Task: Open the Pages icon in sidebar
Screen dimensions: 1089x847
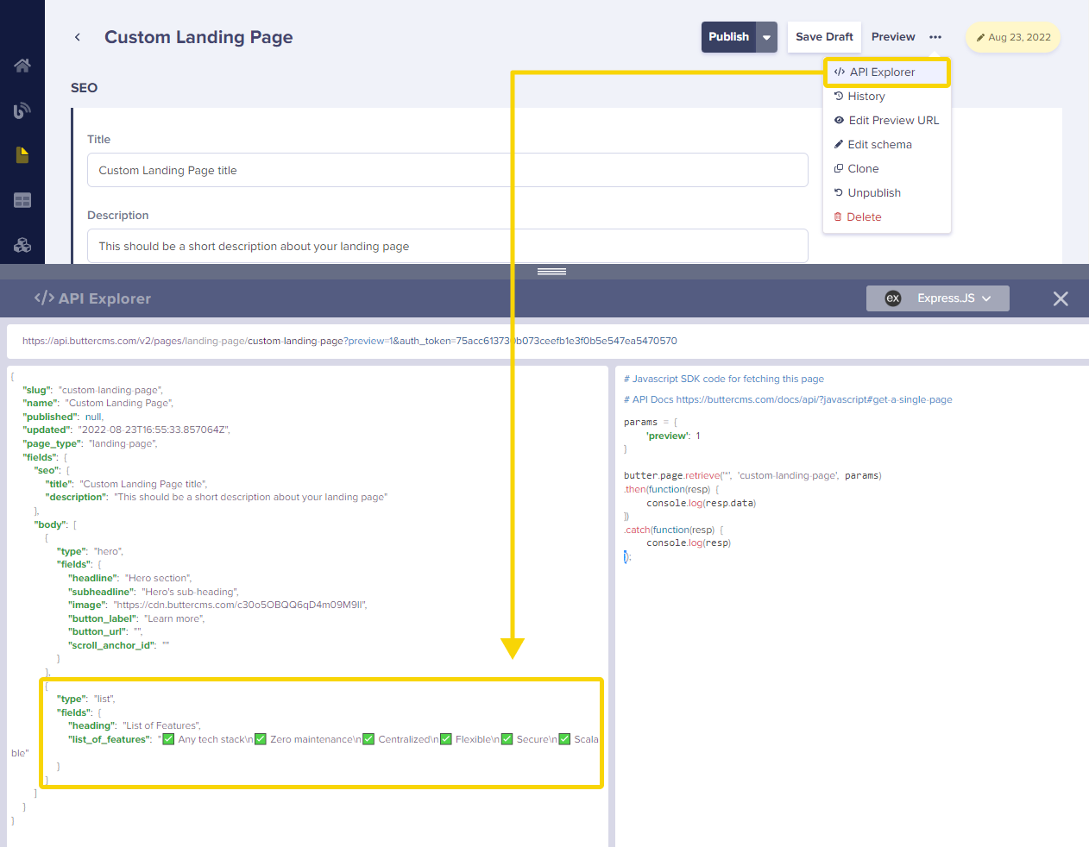Action: (x=22, y=155)
